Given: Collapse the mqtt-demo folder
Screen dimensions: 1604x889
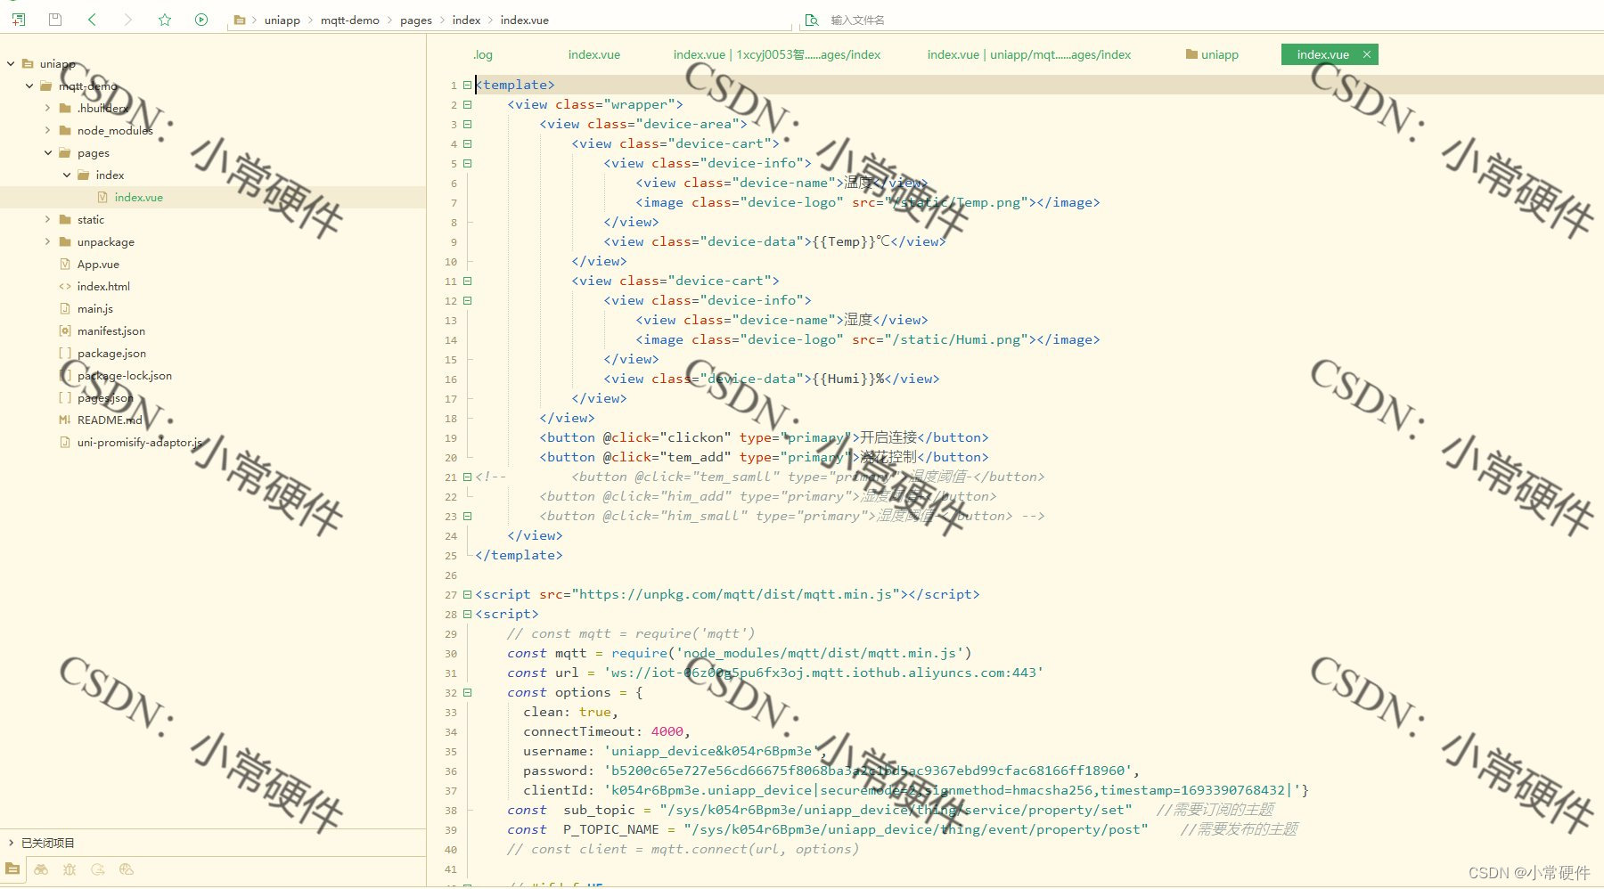Looking at the screenshot, I should [29, 86].
